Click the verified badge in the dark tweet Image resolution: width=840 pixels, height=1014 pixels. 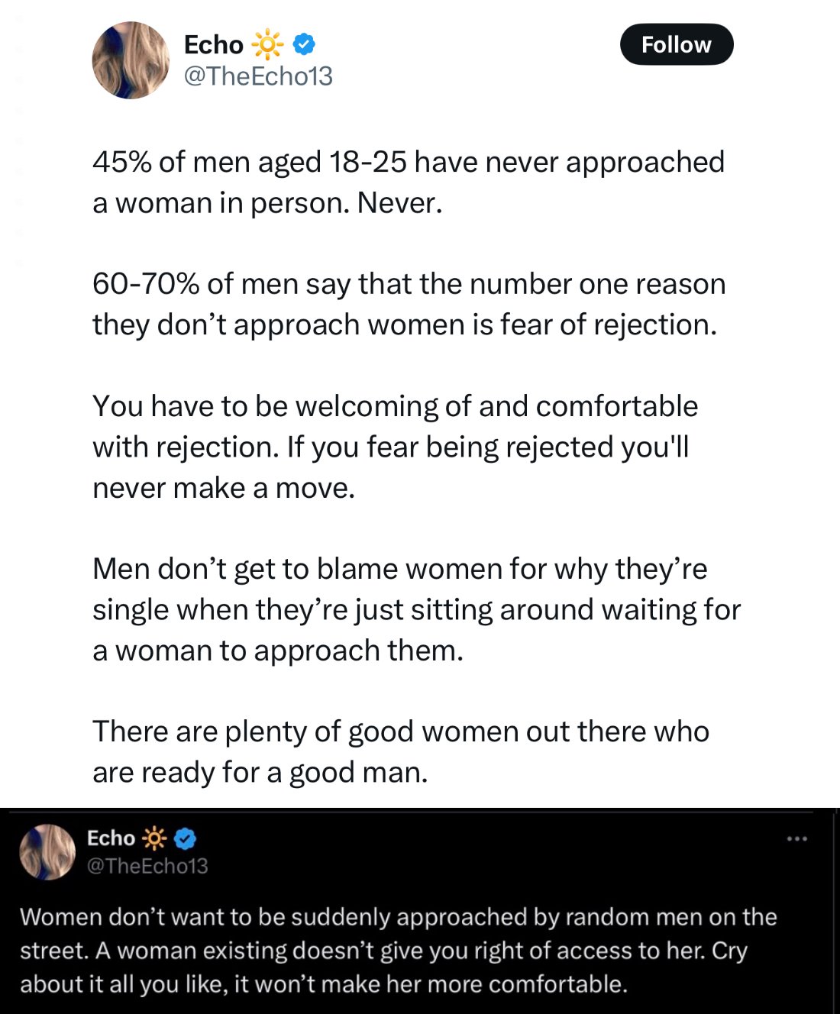[x=186, y=838]
